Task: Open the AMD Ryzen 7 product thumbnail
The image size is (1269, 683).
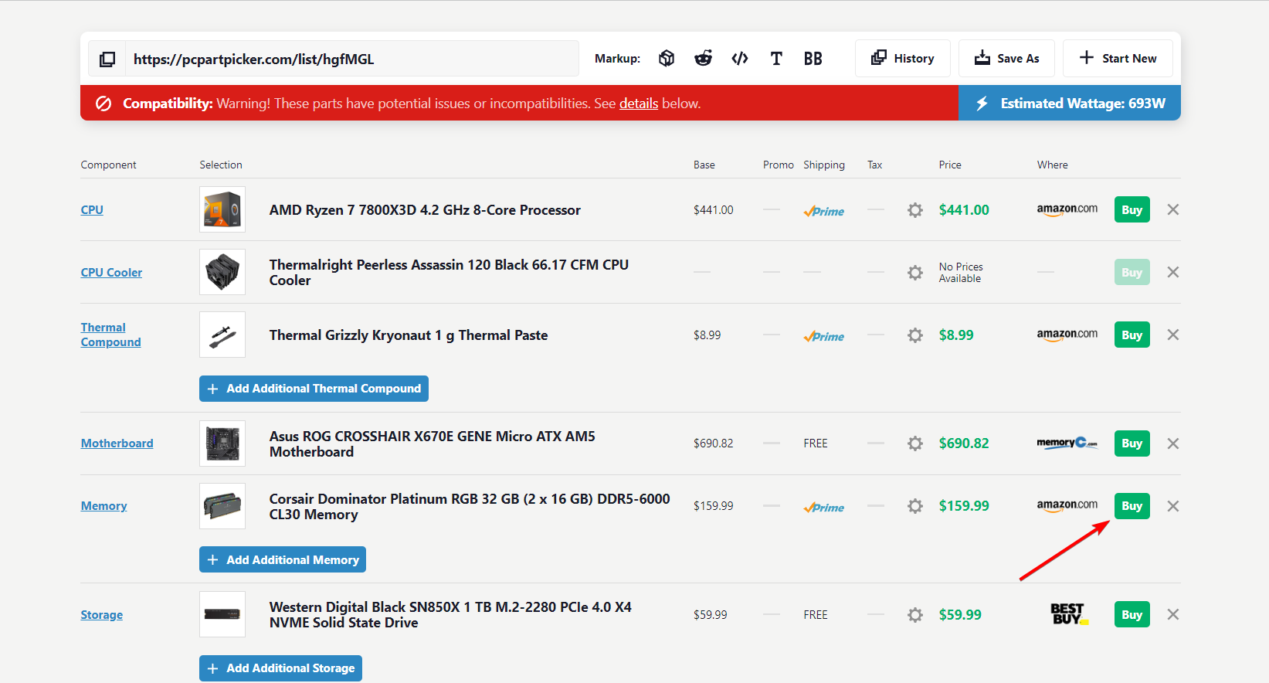Action: click(222, 209)
